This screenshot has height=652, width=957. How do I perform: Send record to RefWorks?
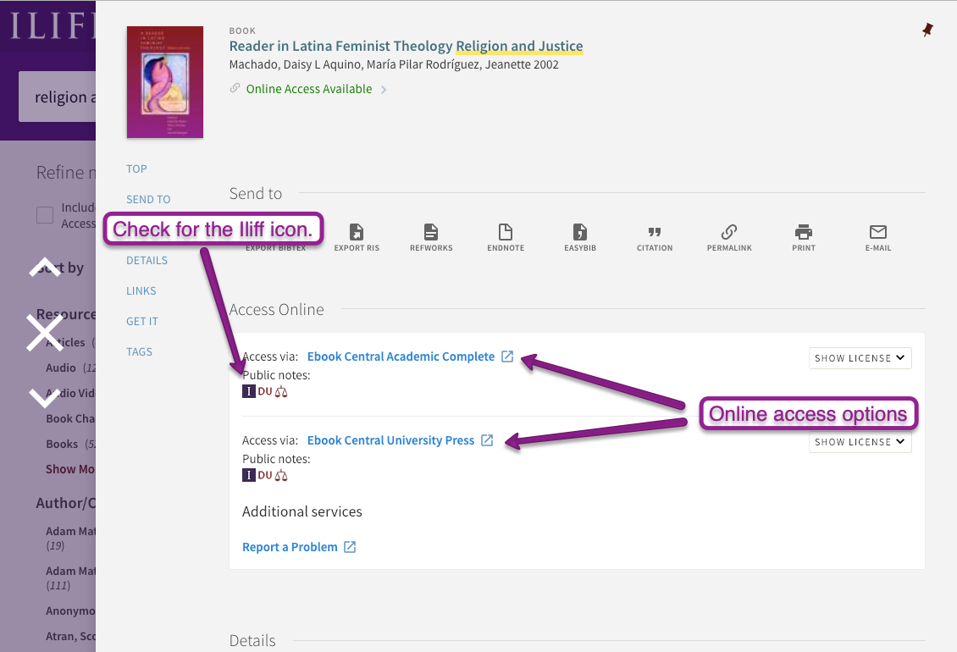431,233
